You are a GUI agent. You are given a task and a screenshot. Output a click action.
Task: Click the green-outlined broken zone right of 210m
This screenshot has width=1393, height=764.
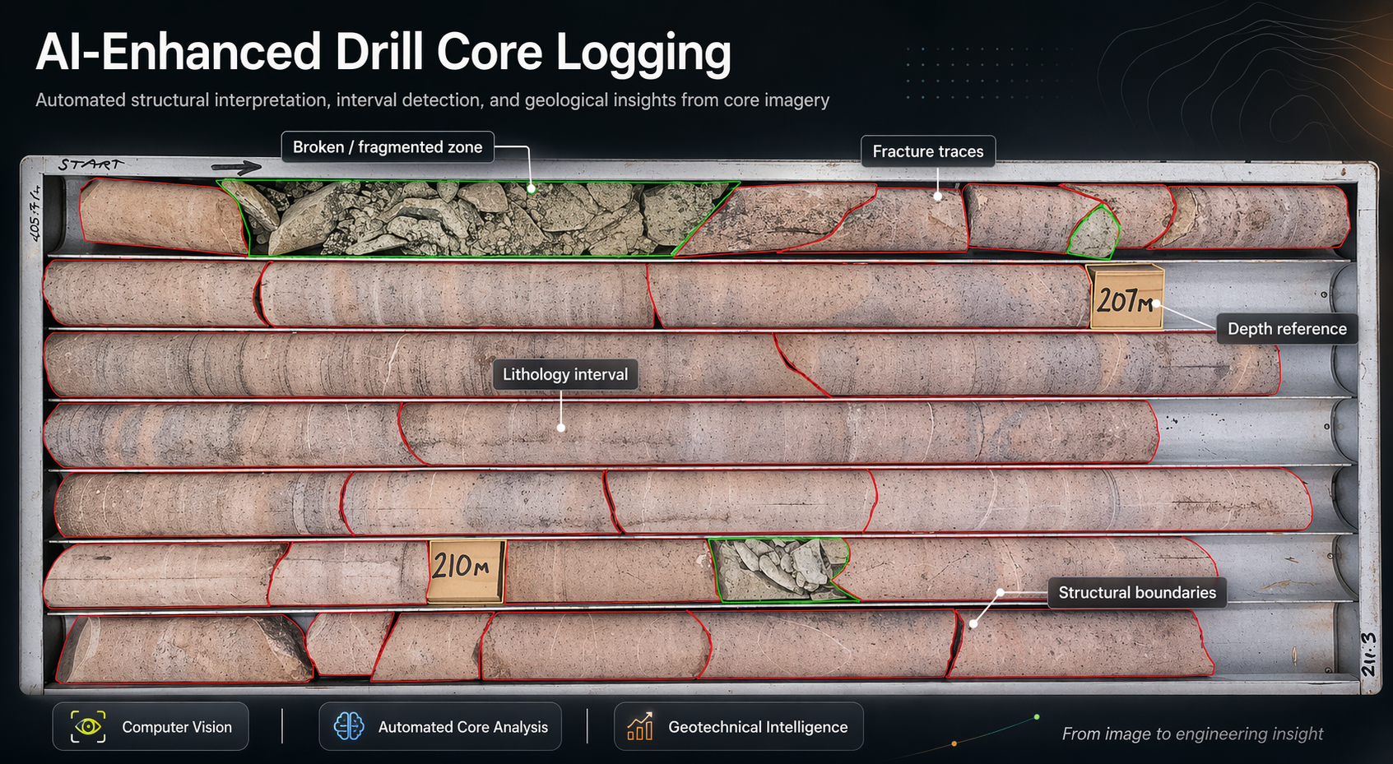[778, 569]
